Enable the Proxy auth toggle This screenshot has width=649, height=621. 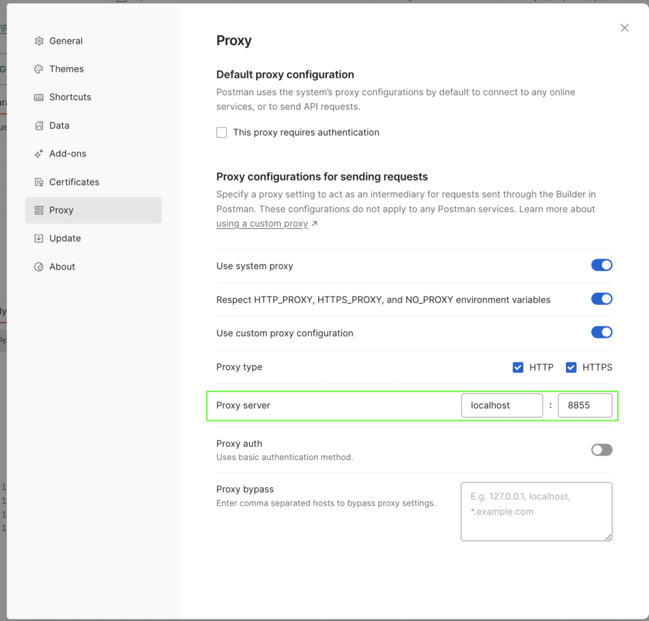[601, 450]
